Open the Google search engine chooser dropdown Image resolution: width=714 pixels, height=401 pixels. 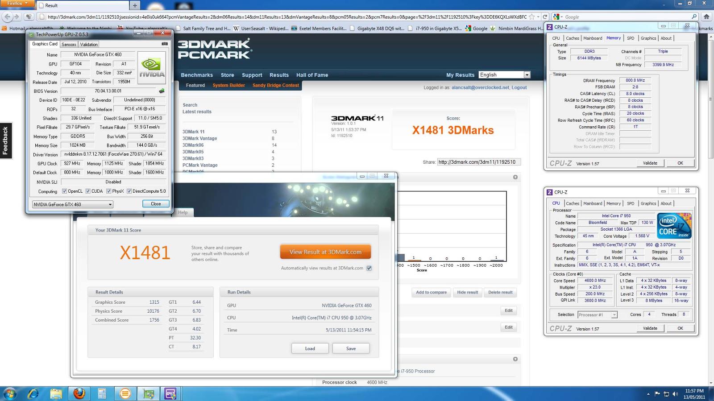click(x=558, y=17)
